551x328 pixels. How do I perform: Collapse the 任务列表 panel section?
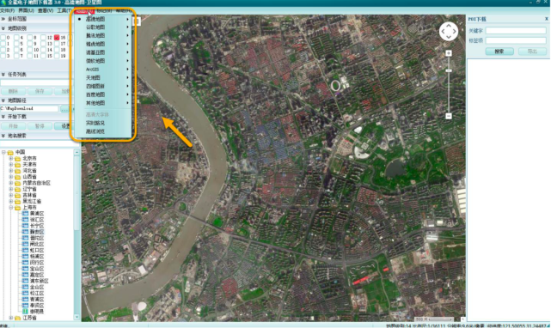click(x=3, y=75)
